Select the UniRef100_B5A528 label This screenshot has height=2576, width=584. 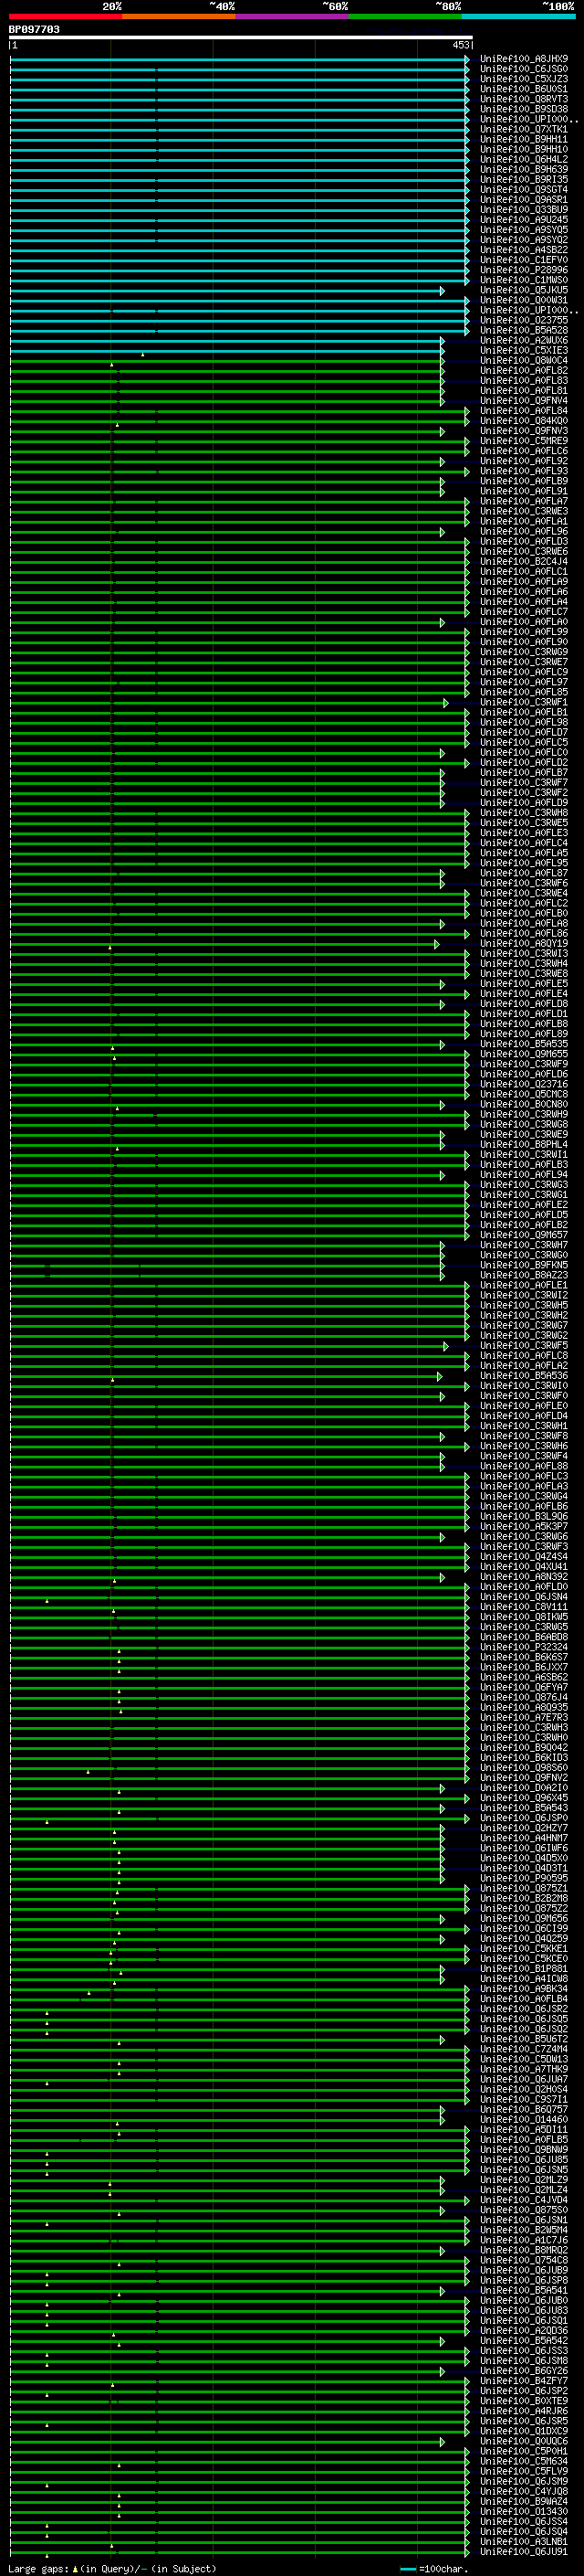click(x=524, y=330)
